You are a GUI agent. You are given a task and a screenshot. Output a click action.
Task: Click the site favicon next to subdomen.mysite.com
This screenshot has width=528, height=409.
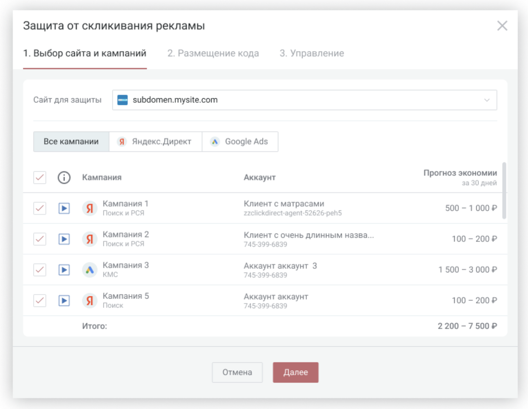123,100
